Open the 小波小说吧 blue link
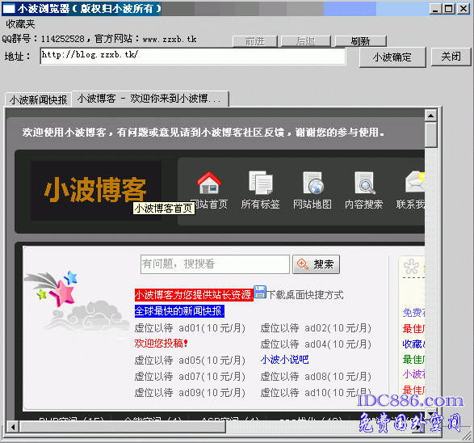 [284, 360]
